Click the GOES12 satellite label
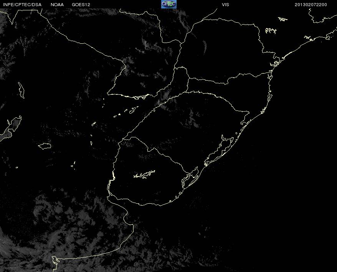 (81, 5)
